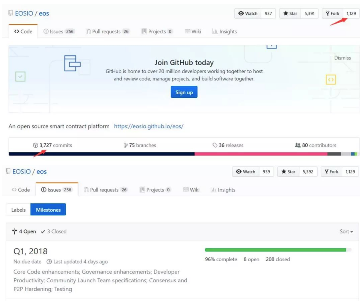Open Projects 0 tab in top navigation
360x304 pixels.
tap(157, 31)
